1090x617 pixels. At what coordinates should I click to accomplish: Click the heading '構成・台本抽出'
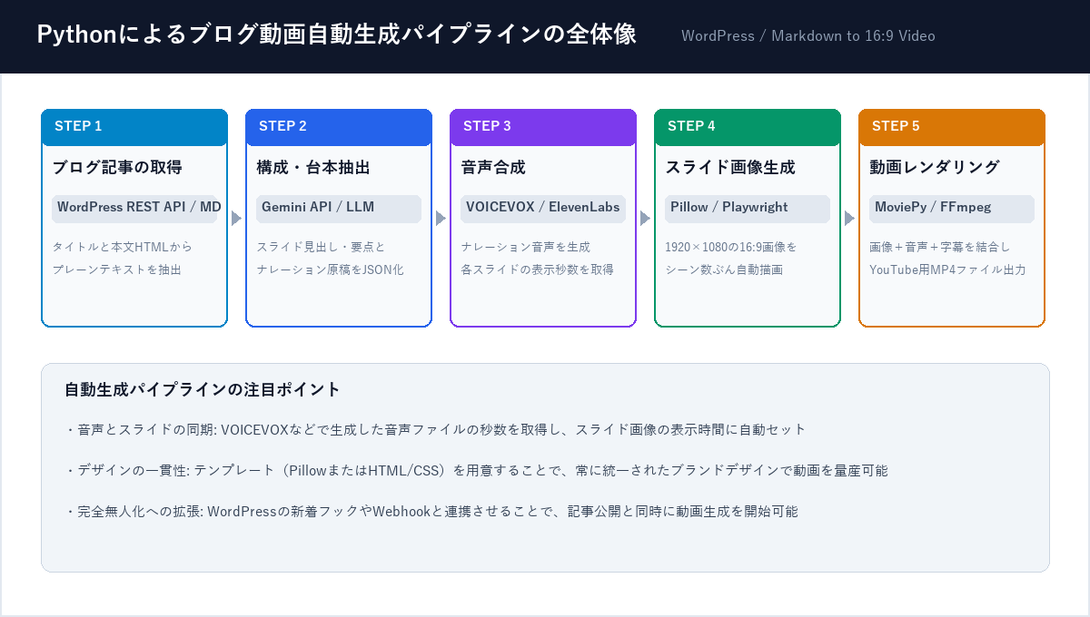point(313,168)
